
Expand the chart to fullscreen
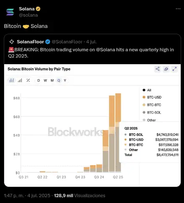(x=174, y=69)
